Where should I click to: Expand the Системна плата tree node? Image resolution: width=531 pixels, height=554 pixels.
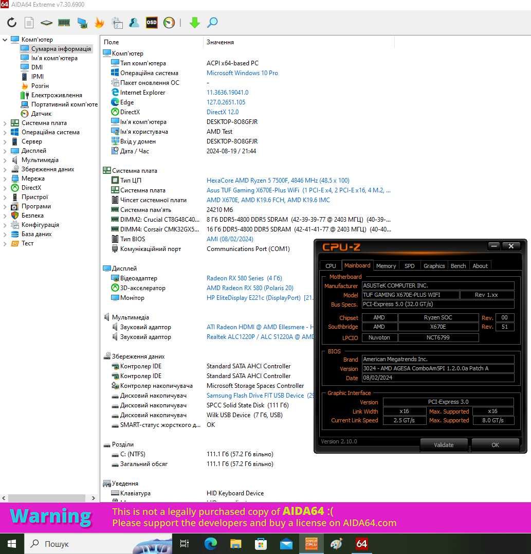click(5, 123)
